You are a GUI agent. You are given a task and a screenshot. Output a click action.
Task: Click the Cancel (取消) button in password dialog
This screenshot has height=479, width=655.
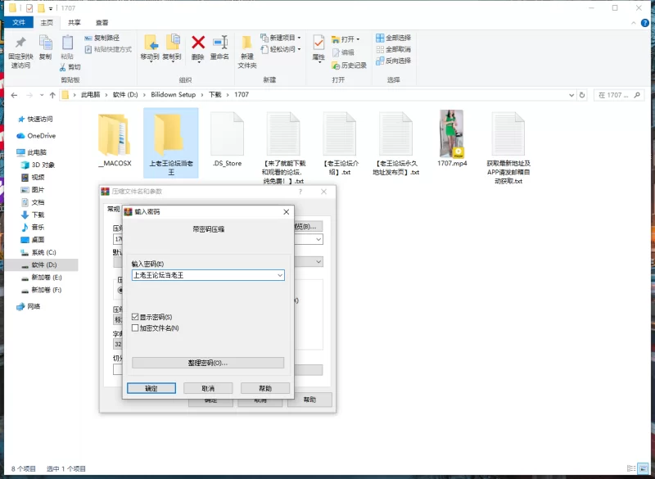tap(207, 388)
